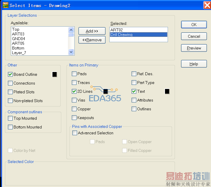Image resolution: width=211 pixels, height=187 pixels.
Task: Enable the Traces checkbox
Action: [74, 83]
